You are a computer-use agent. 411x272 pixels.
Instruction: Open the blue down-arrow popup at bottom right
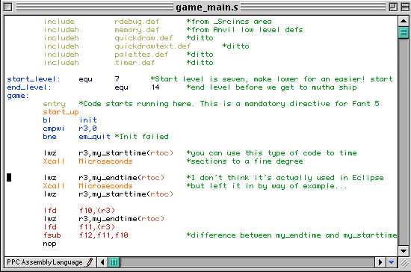[392, 262]
